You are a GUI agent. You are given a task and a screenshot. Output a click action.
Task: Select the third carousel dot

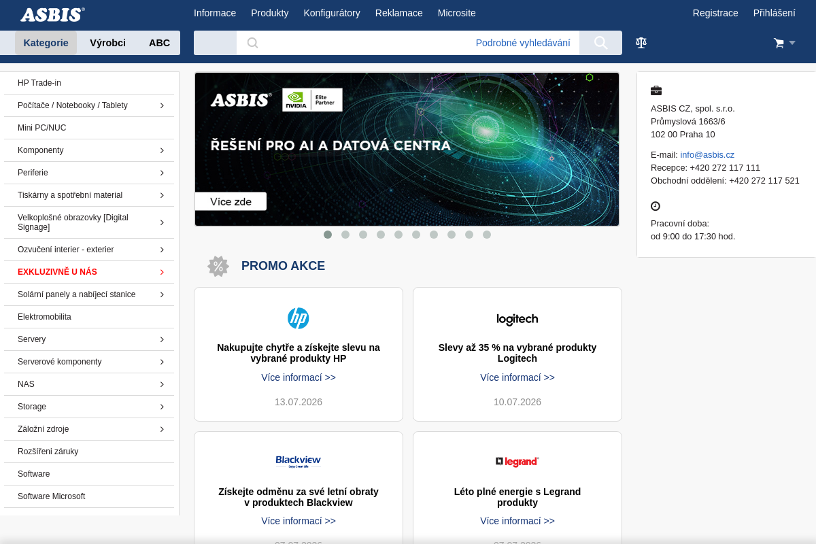click(x=363, y=235)
